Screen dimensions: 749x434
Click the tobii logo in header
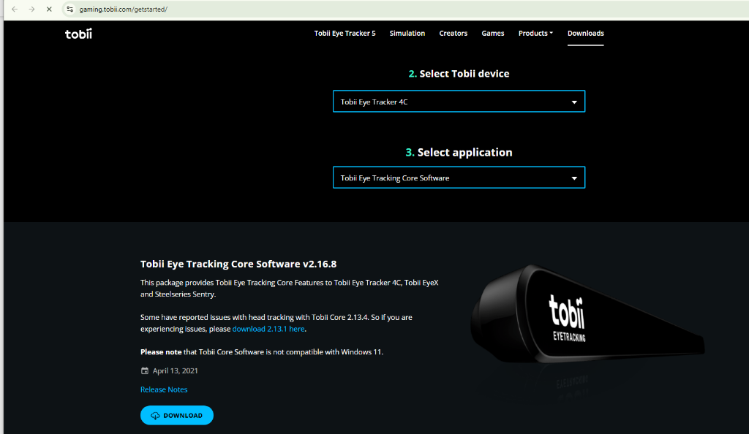click(x=78, y=34)
